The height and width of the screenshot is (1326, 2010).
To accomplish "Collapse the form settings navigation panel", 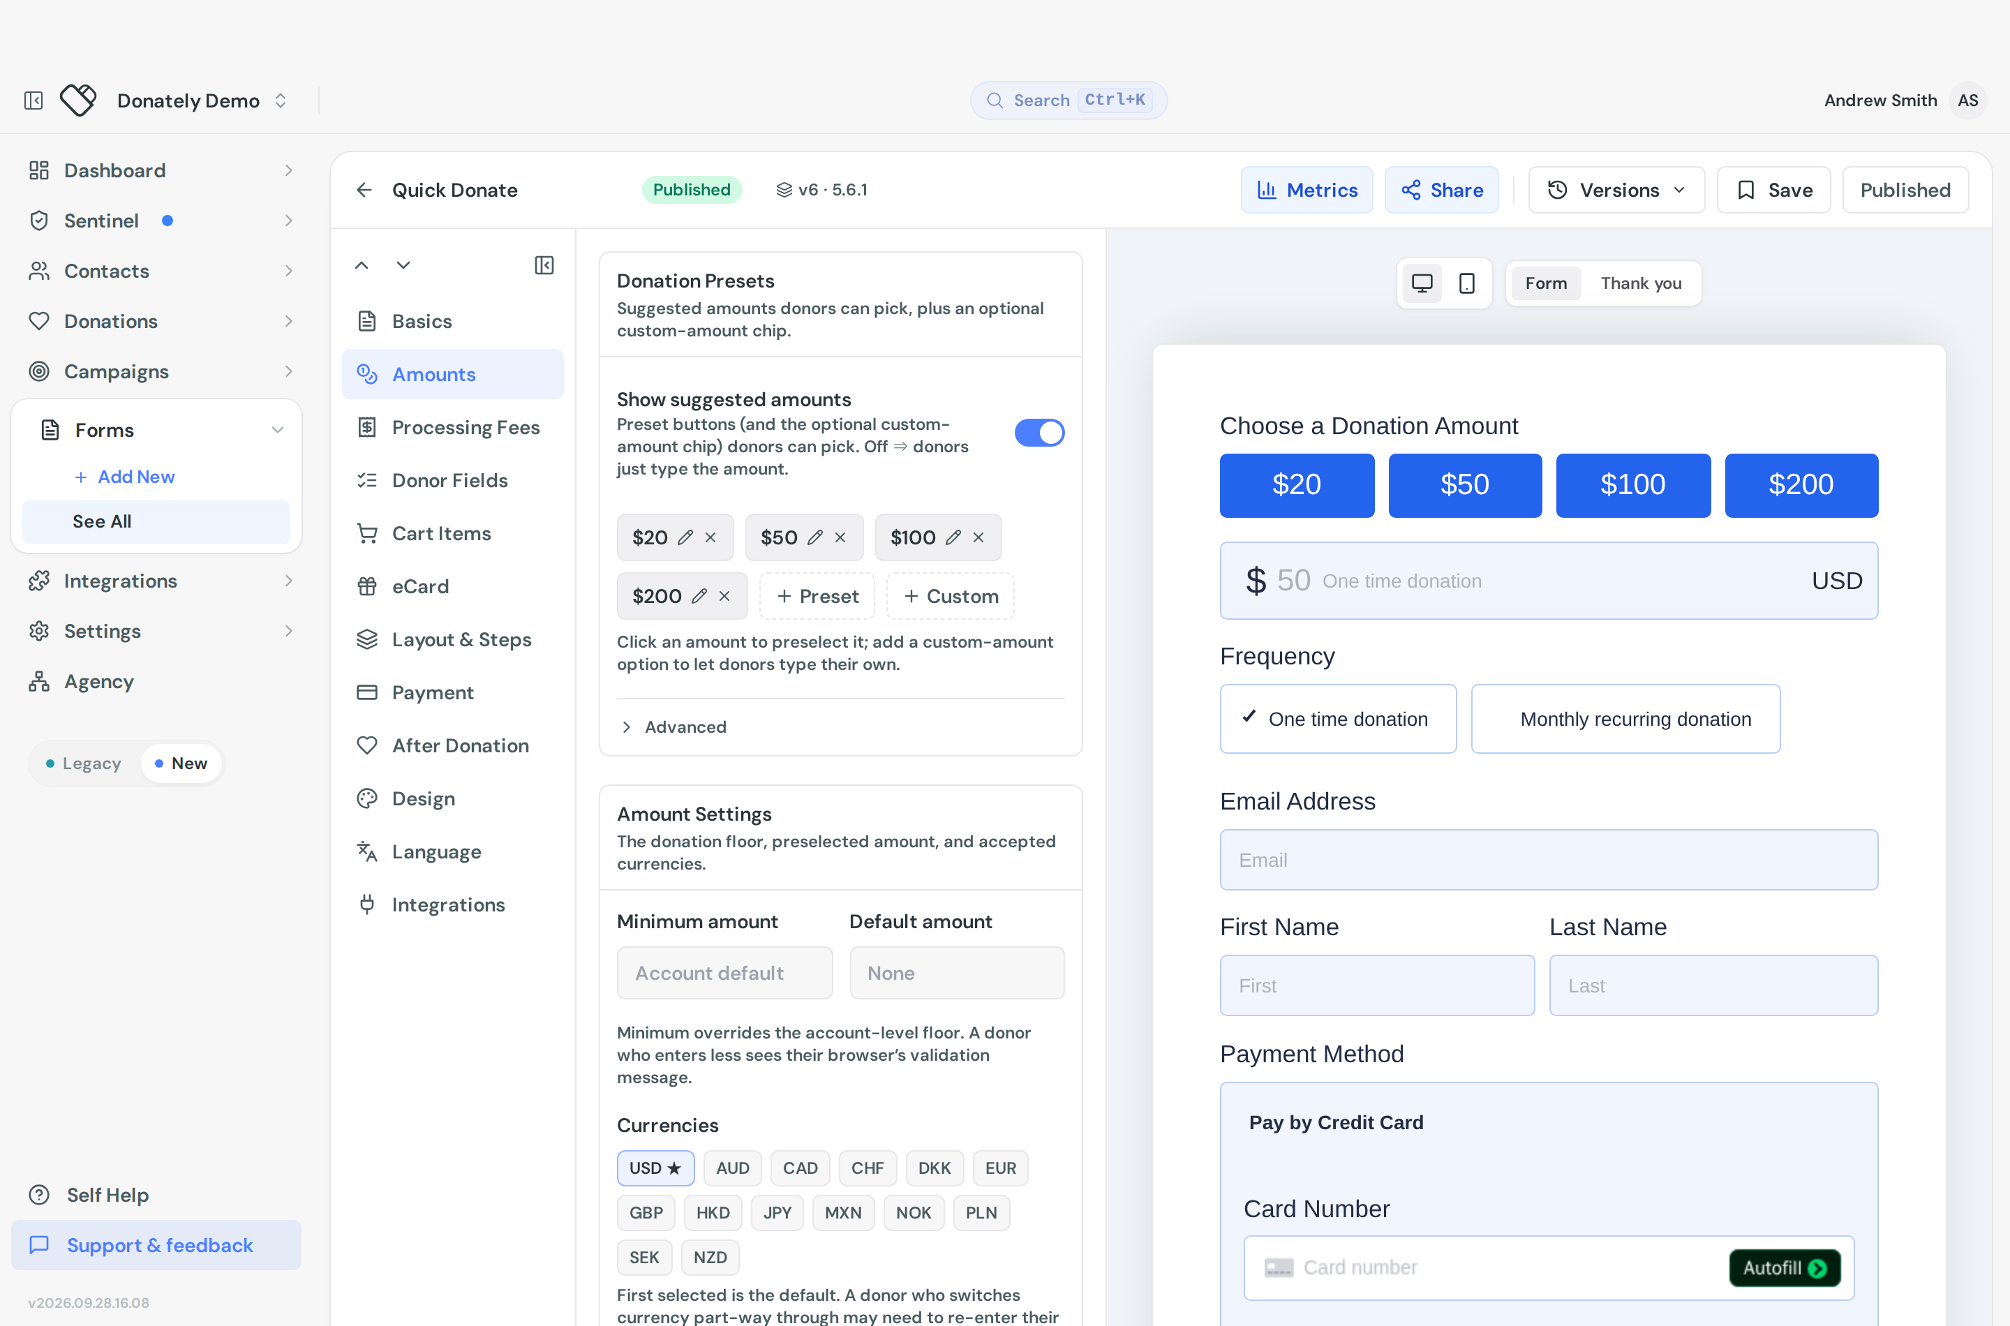I will pyautogui.click(x=544, y=265).
